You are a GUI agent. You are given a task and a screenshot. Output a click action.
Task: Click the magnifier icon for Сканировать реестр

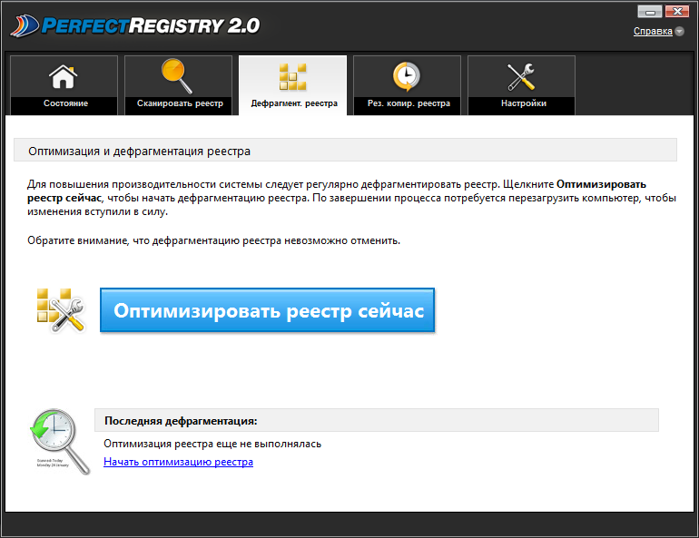coord(177,75)
